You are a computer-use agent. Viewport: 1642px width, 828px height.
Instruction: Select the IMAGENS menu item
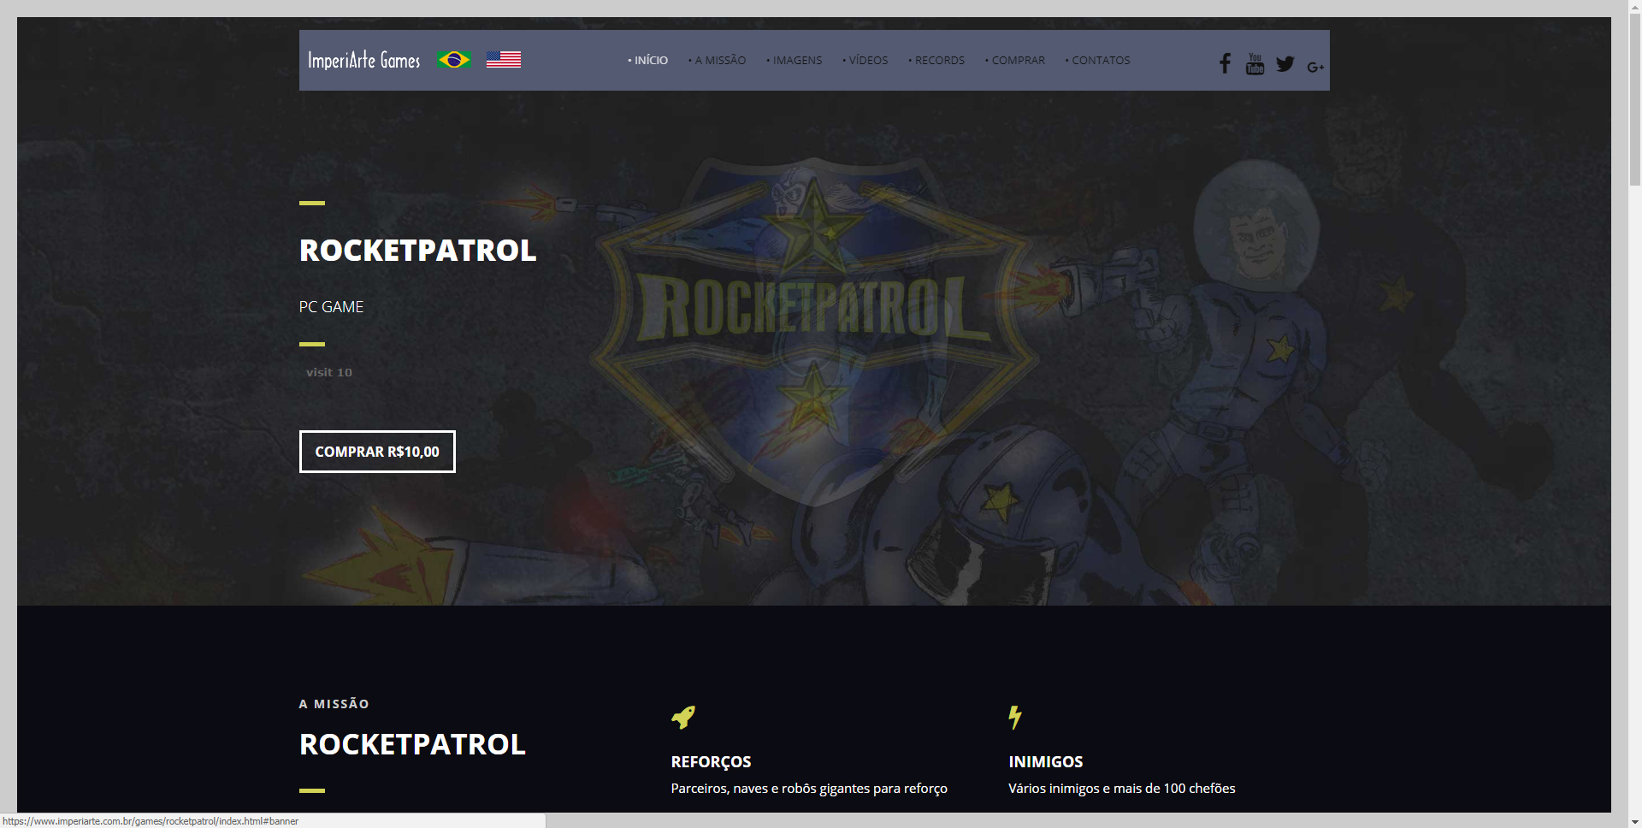(794, 61)
